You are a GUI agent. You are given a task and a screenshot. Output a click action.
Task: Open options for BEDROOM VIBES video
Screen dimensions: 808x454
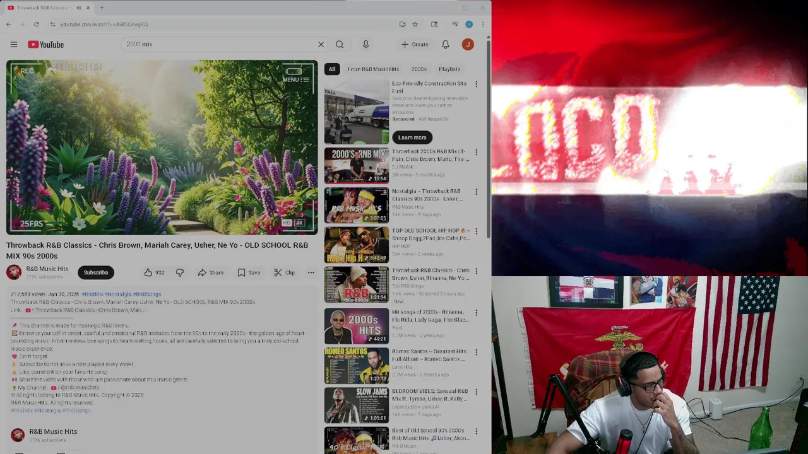[x=477, y=392]
